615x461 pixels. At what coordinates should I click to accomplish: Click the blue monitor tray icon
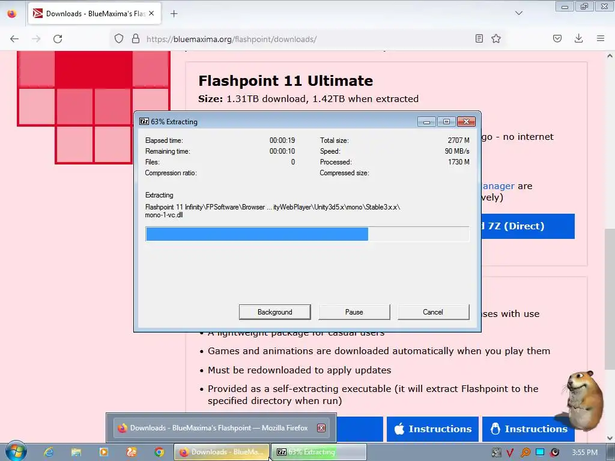tap(540, 452)
